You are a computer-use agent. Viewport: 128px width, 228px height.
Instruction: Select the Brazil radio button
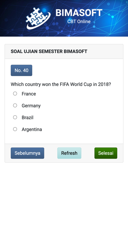click(x=15, y=117)
